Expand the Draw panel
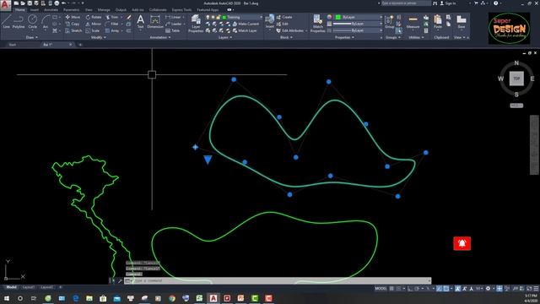Image resolution: width=540 pixels, height=304 pixels. coord(32,37)
